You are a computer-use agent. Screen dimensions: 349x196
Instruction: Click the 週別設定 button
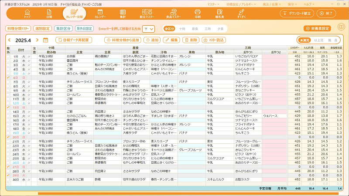pyautogui.click(x=42, y=28)
